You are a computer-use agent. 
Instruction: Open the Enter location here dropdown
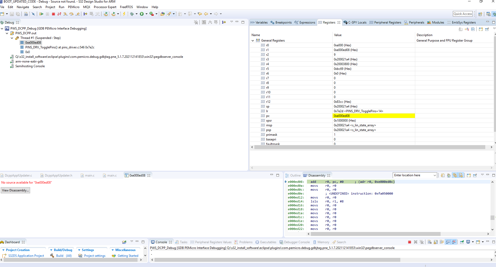(x=435, y=175)
